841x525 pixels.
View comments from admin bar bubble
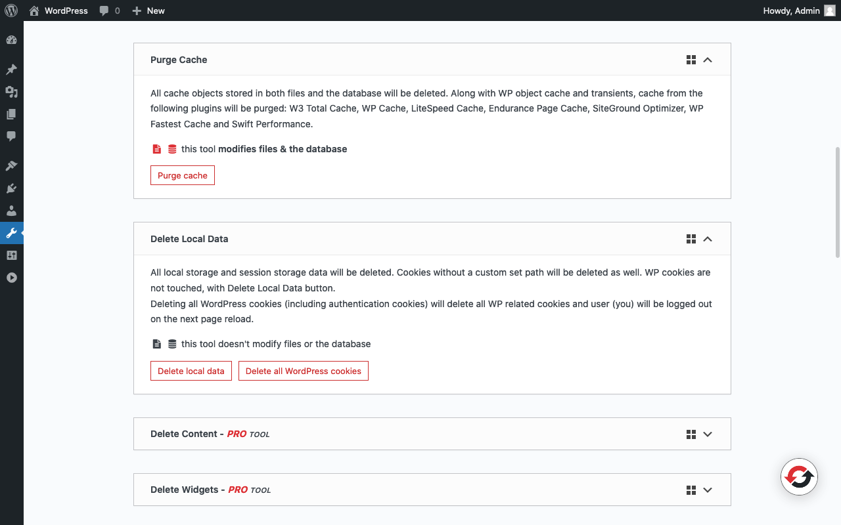[x=110, y=10]
